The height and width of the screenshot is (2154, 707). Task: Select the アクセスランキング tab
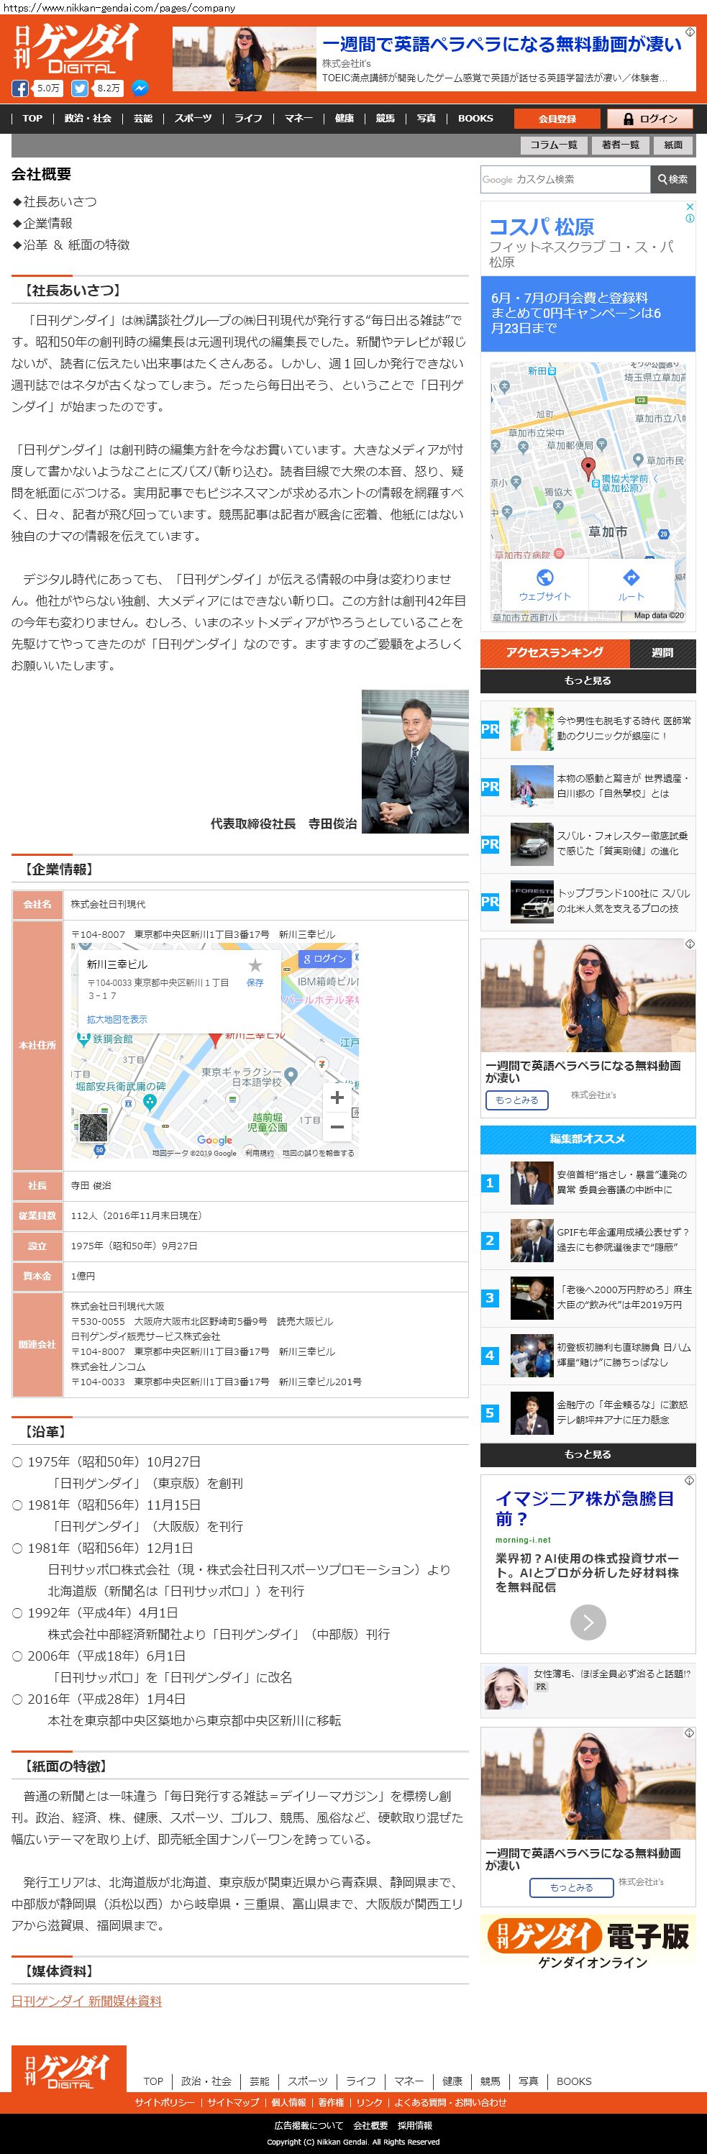[x=554, y=652]
